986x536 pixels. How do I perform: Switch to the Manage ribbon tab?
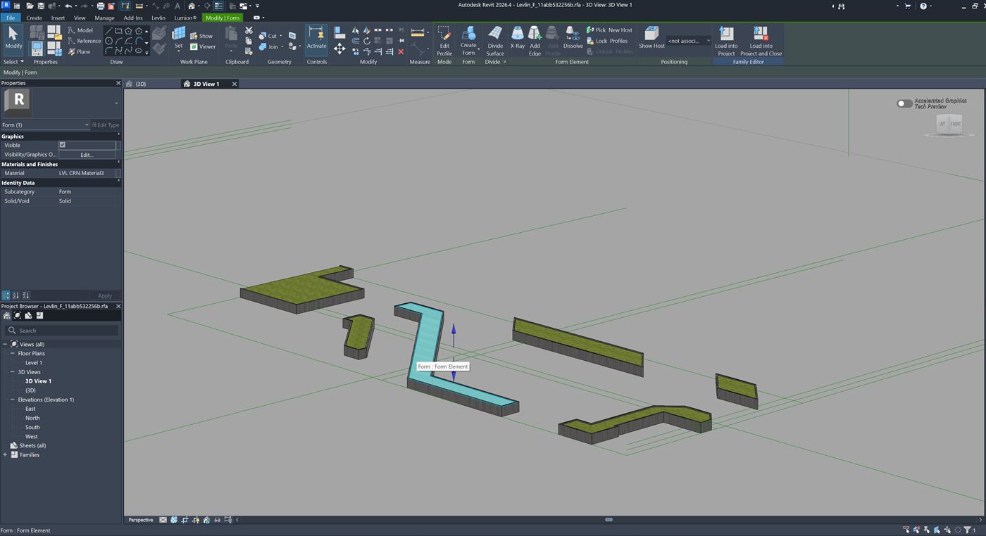[104, 18]
